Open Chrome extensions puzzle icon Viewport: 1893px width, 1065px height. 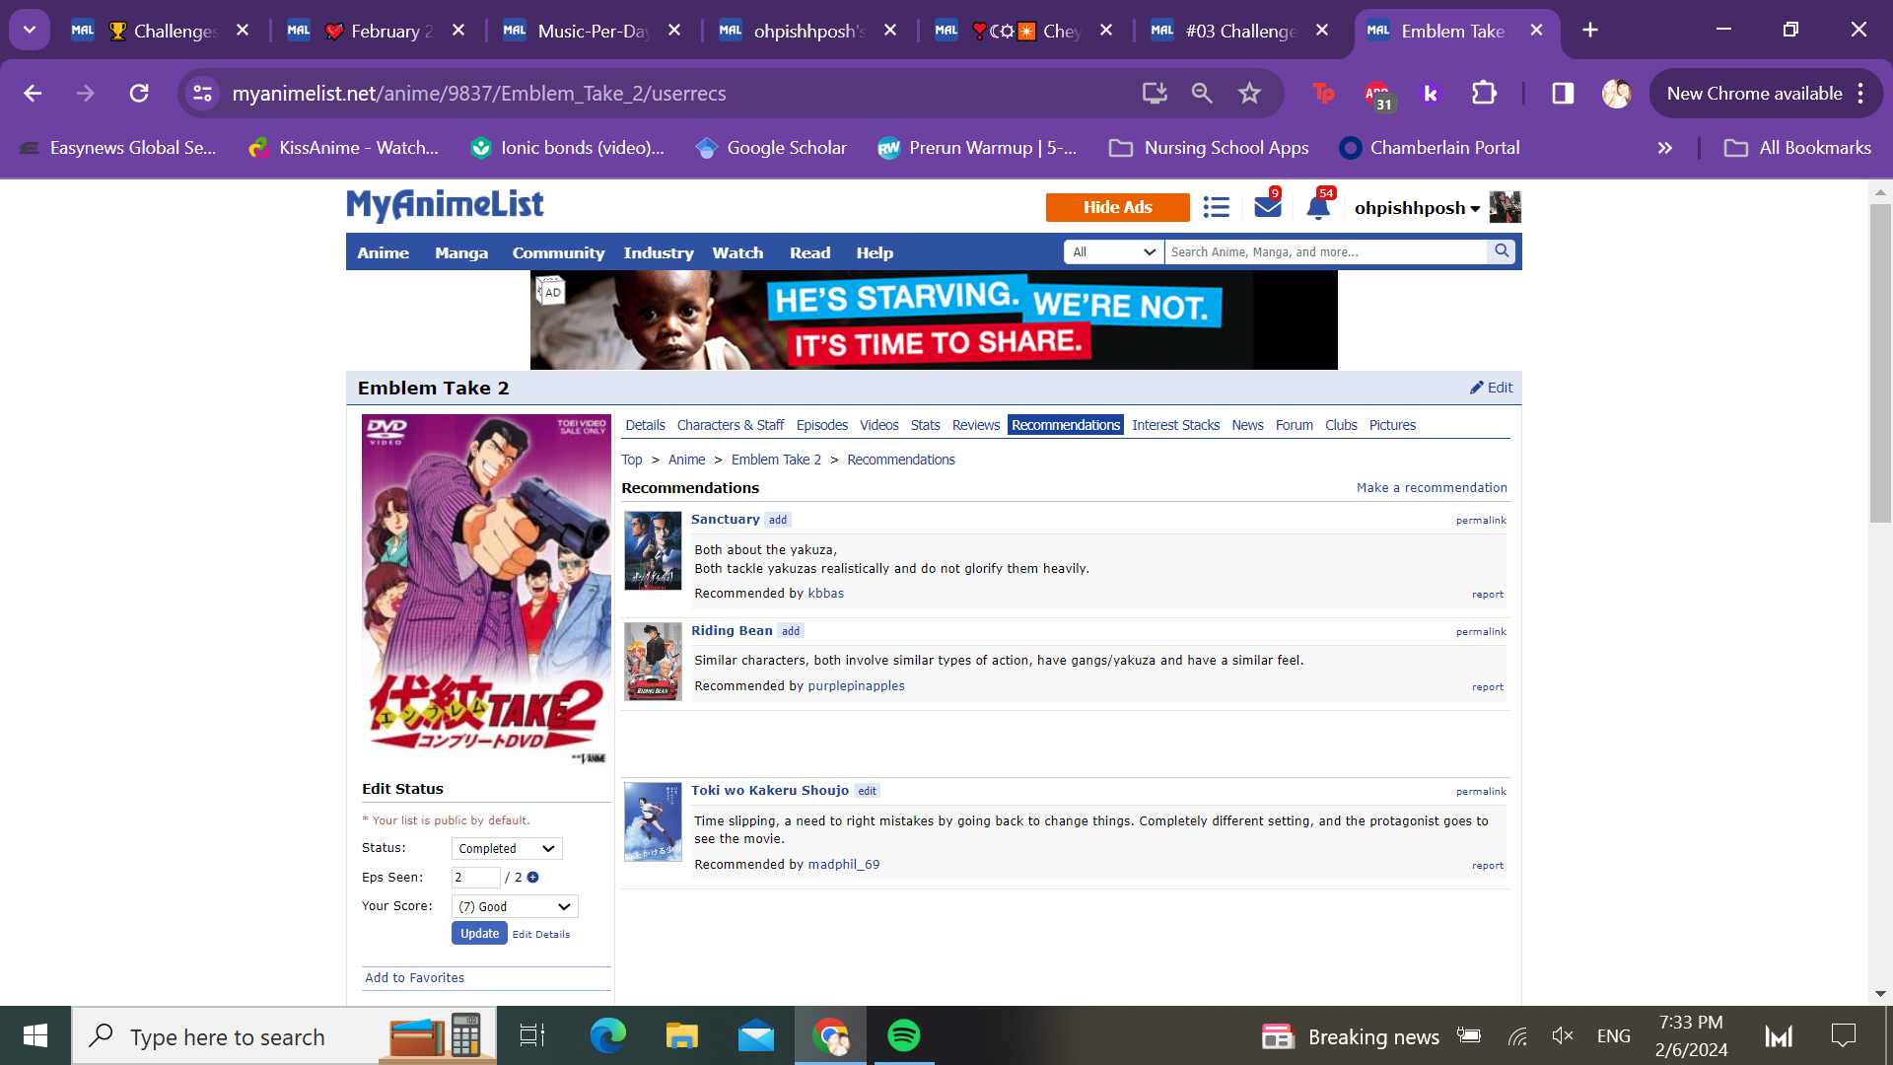pyautogui.click(x=1483, y=94)
